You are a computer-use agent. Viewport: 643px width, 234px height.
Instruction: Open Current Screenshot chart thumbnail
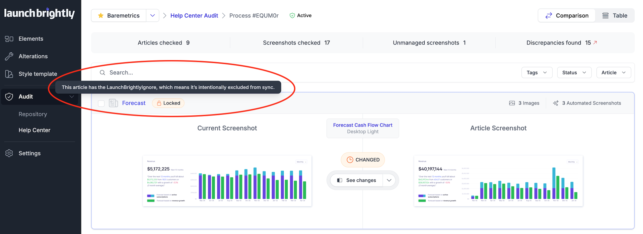point(227,181)
